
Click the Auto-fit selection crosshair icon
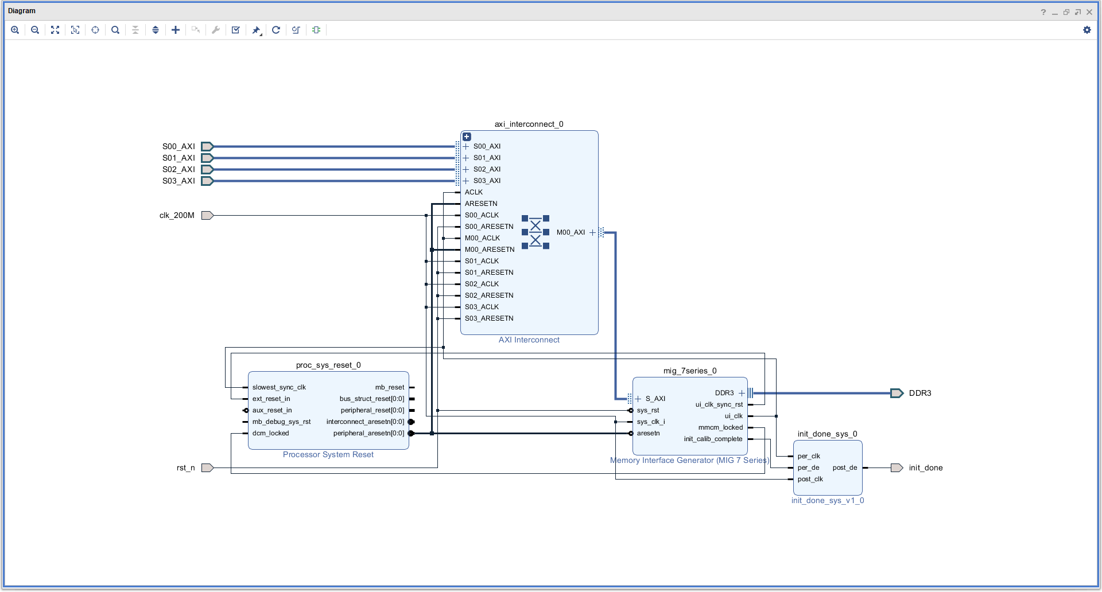tap(95, 30)
